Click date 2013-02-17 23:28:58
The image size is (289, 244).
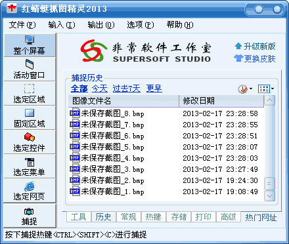[x=220, y=113]
